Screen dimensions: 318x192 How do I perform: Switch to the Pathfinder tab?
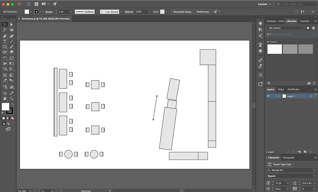pos(293,89)
